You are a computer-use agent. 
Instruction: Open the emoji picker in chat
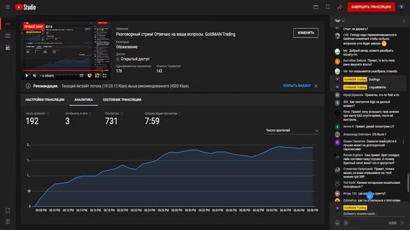coord(338,223)
